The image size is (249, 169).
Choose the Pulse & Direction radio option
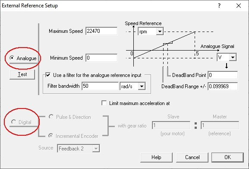(51, 117)
